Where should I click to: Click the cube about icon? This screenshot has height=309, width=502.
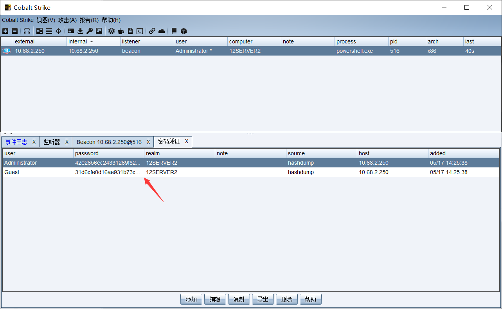point(184,31)
